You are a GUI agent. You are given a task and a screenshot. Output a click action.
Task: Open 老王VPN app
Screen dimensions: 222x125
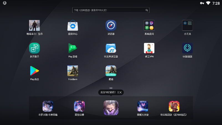click(149, 48)
